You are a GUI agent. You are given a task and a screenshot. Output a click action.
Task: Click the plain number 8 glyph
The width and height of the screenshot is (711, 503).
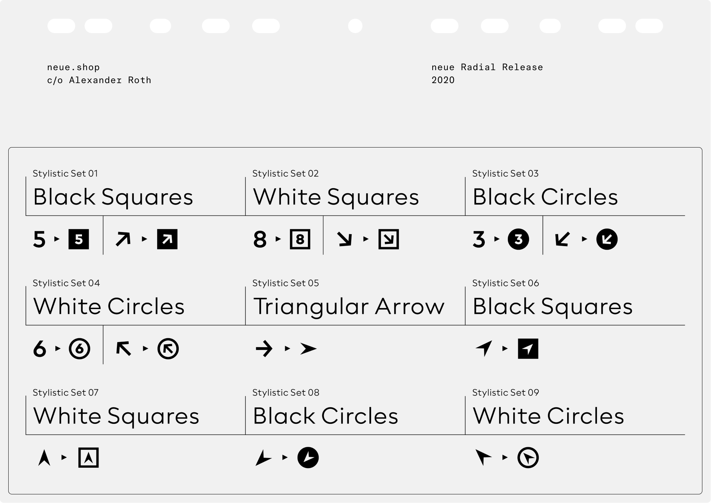[260, 239]
